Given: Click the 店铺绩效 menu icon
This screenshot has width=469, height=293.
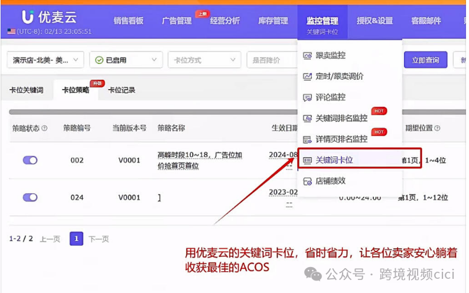Looking at the screenshot, I should [x=307, y=181].
